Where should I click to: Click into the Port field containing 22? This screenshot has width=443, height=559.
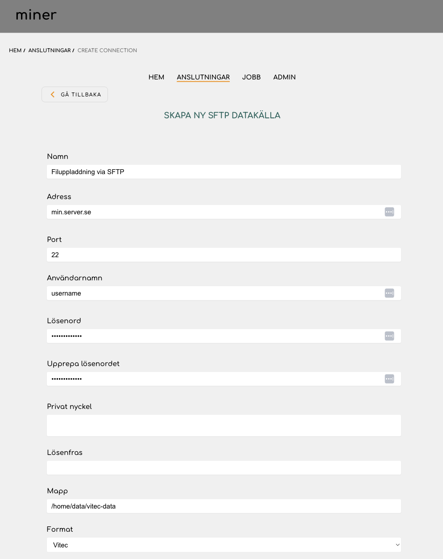coord(224,254)
